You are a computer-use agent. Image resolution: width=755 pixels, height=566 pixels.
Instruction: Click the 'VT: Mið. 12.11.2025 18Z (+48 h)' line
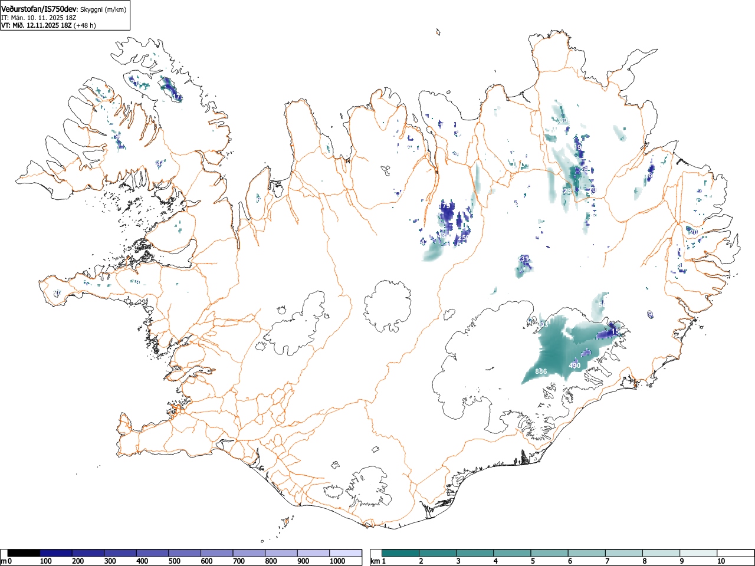(x=48, y=25)
